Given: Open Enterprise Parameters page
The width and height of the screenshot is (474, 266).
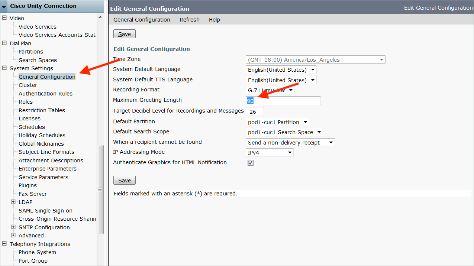Looking at the screenshot, I should [x=48, y=169].
